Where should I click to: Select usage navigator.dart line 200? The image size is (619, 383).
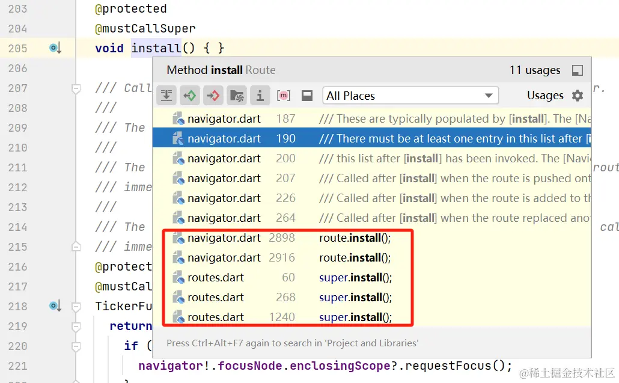tap(371, 158)
